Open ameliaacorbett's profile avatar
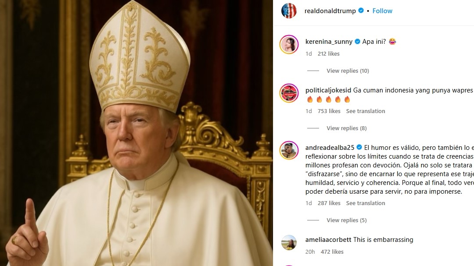The width and height of the screenshot is (474, 266). tap(289, 243)
